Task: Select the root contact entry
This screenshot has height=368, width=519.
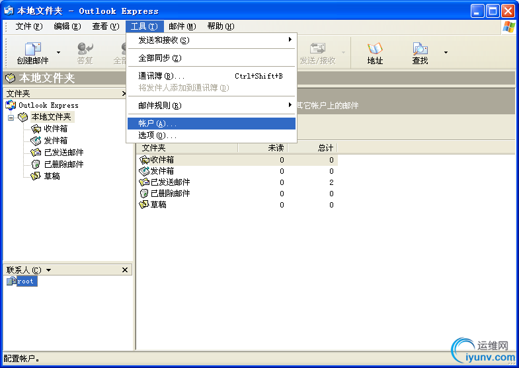Action: [22, 281]
